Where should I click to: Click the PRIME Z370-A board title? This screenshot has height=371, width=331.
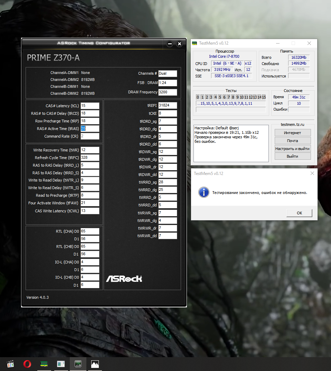pyautogui.click(x=53, y=58)
